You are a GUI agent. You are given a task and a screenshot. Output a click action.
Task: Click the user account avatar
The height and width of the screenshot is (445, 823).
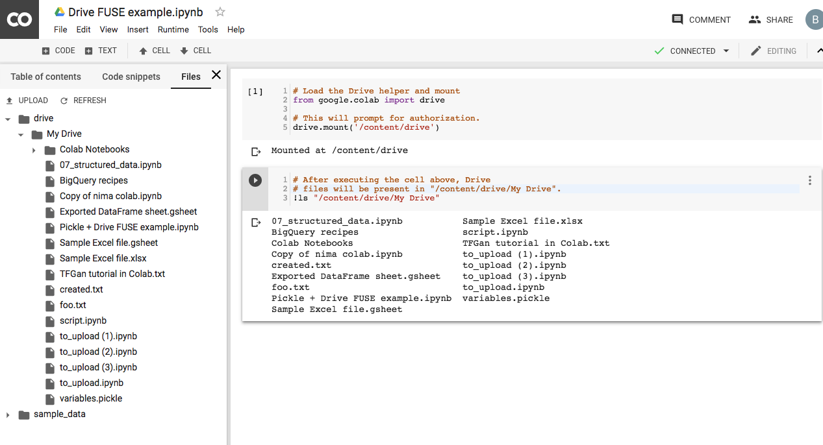pyautogui.click(x=815, y=19)
